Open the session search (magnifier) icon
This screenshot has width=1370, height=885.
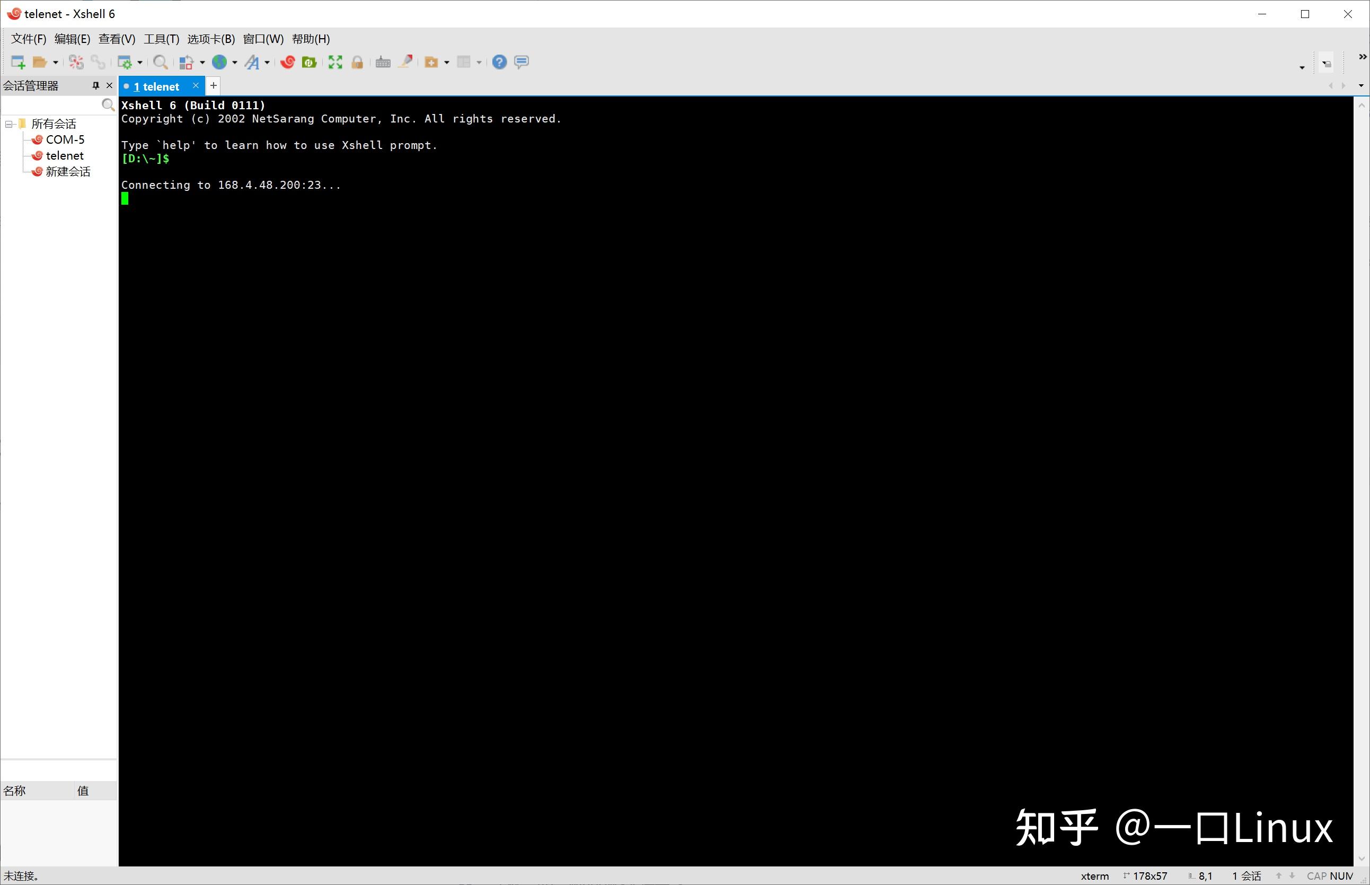point(160,62)
